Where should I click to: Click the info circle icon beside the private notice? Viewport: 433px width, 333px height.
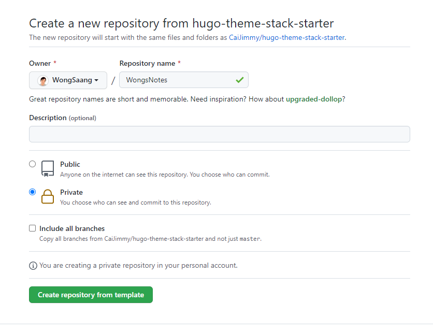(33, 266)
